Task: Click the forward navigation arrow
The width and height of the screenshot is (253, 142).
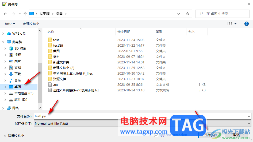Action: [13, 14]
